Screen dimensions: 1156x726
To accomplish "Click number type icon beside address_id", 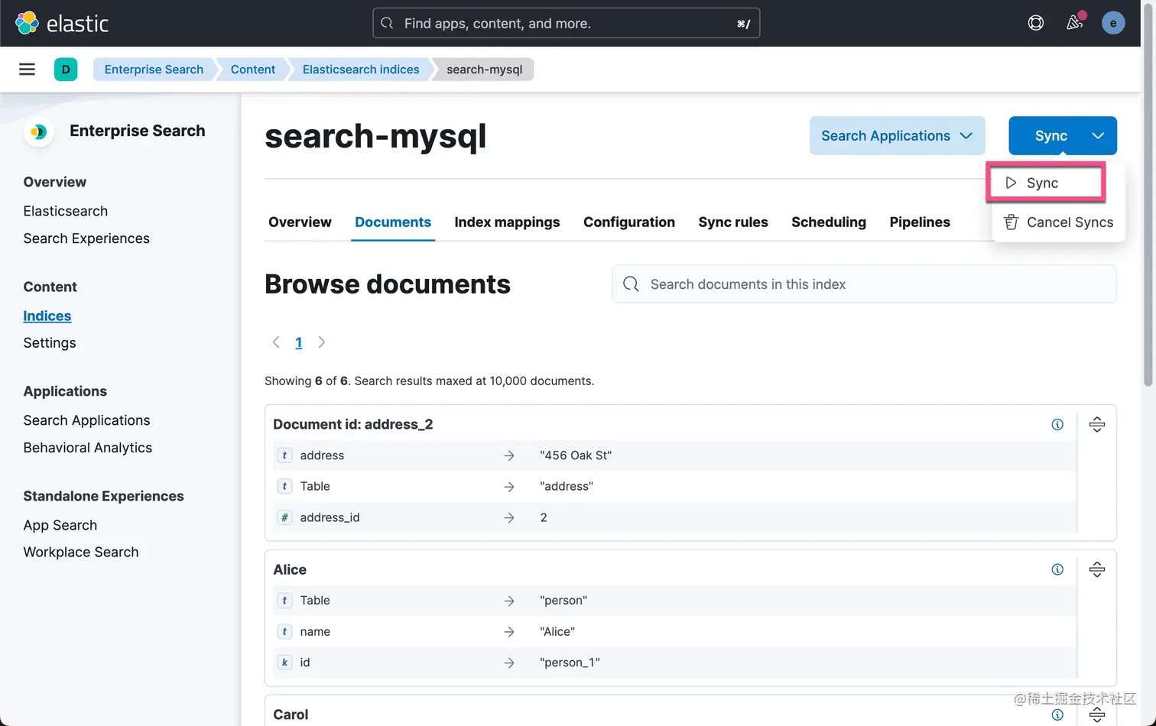I will 284,517.
